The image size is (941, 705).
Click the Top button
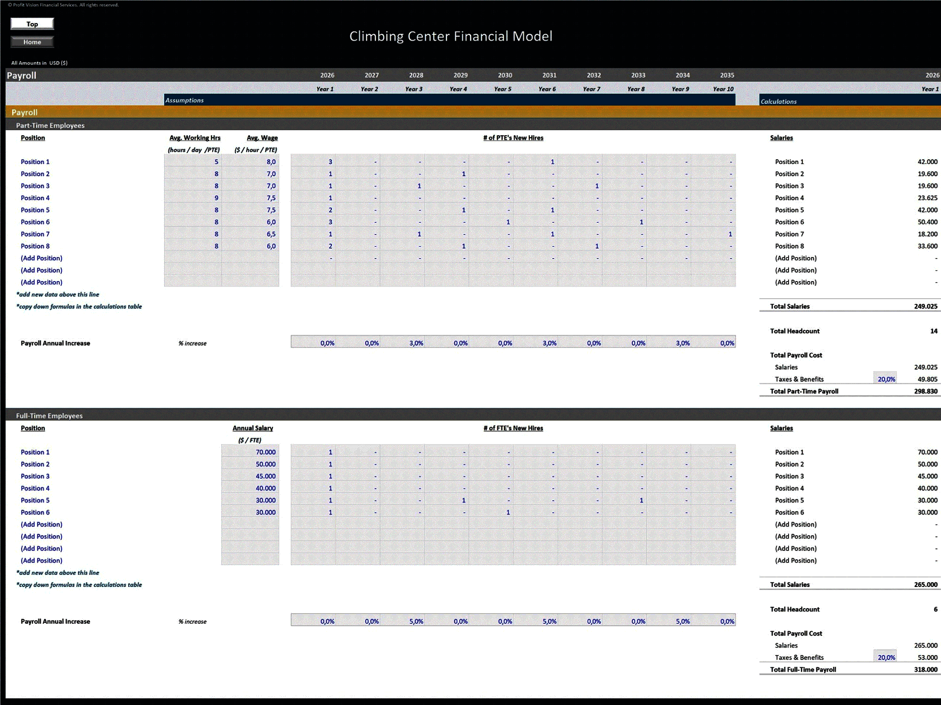click(32, 24)
